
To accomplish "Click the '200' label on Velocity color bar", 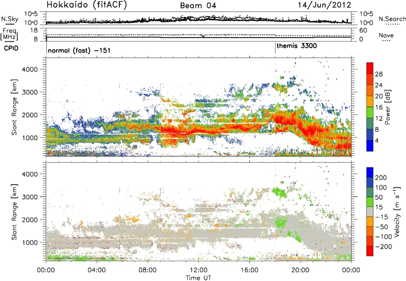I will click(381, 178).
